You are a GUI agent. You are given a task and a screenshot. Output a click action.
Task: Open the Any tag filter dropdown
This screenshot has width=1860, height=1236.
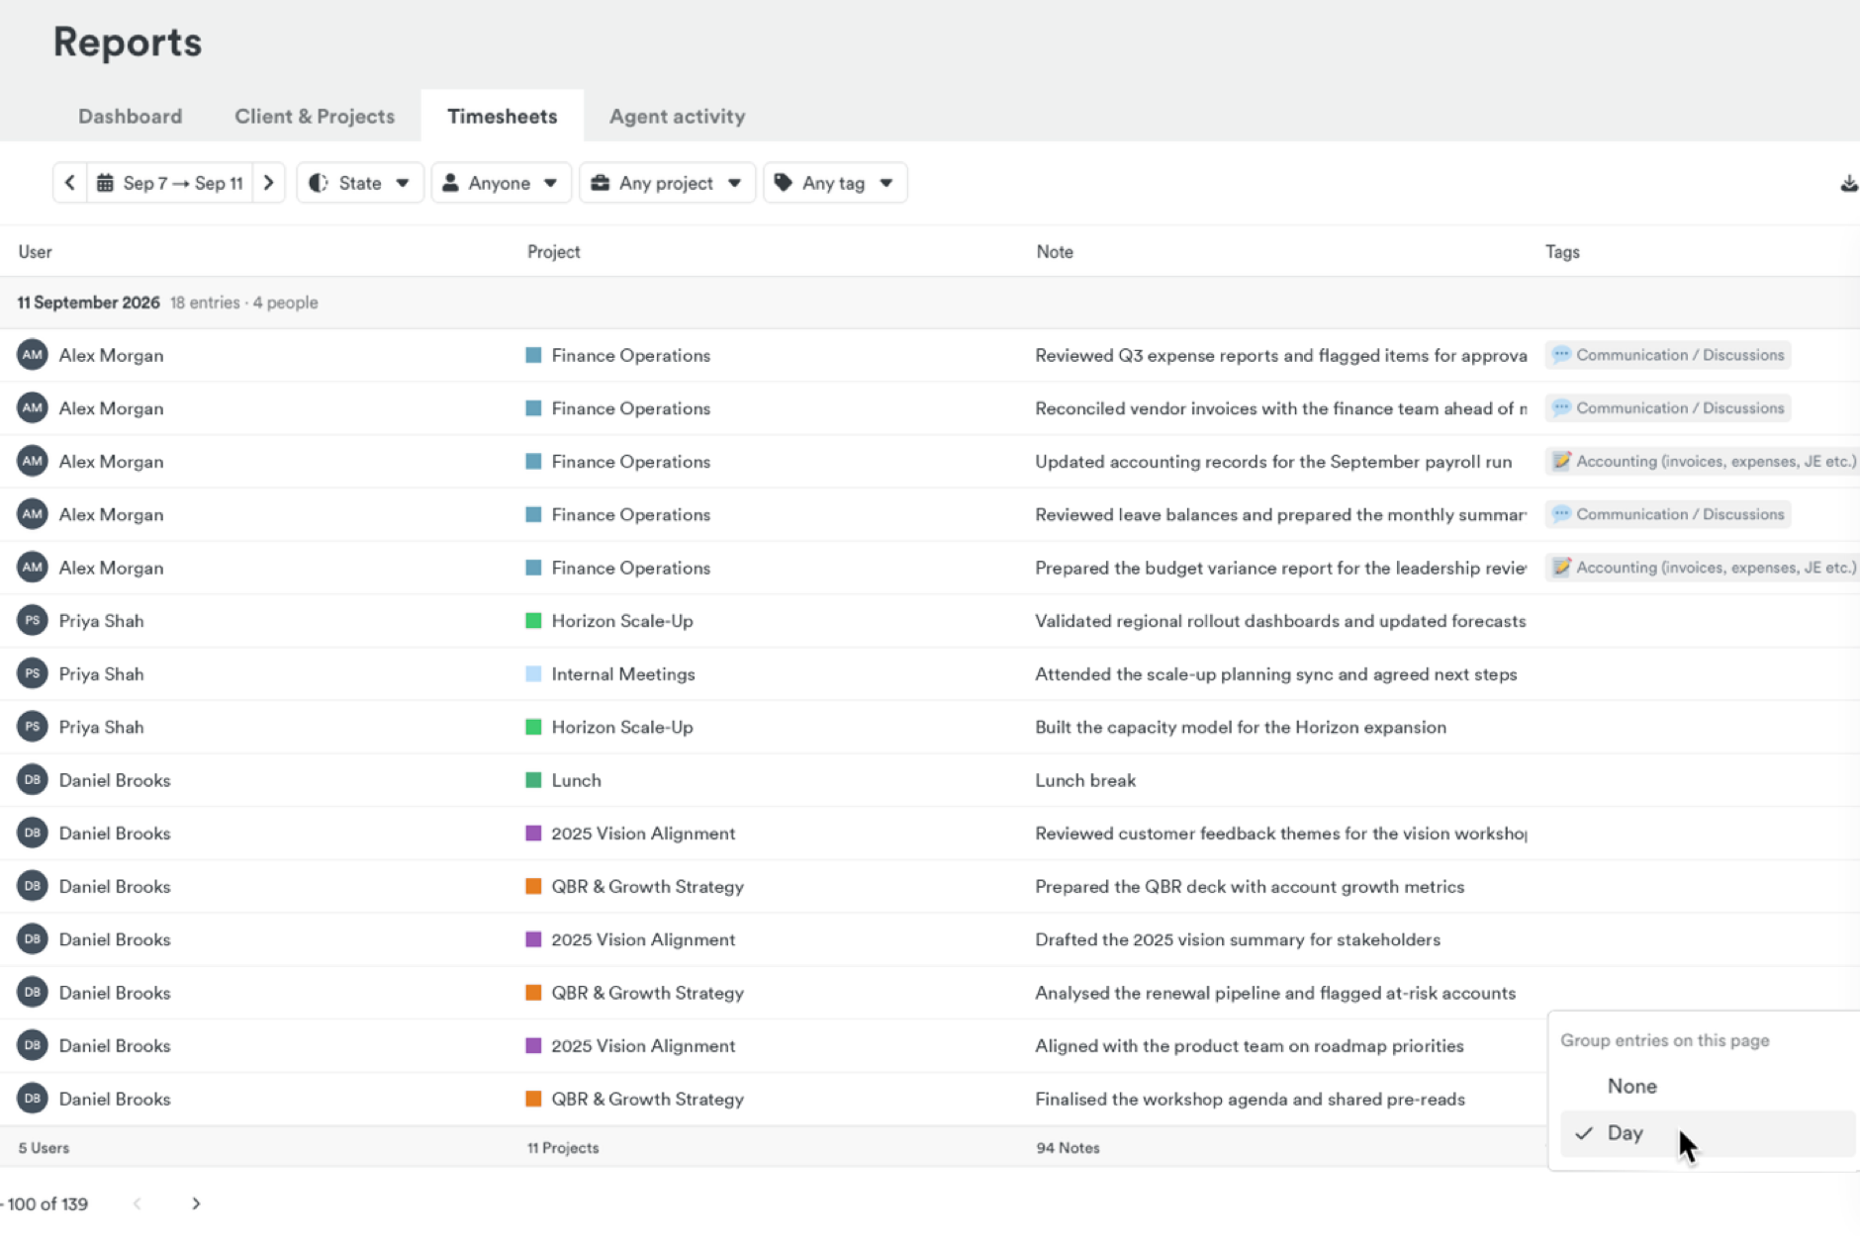(x=835, y=183)
